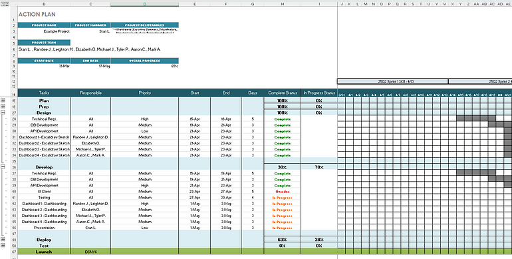Viewport: 512px width, 259px height.
Task: Select the 17-May end date cell
Action: click(90, 66)
